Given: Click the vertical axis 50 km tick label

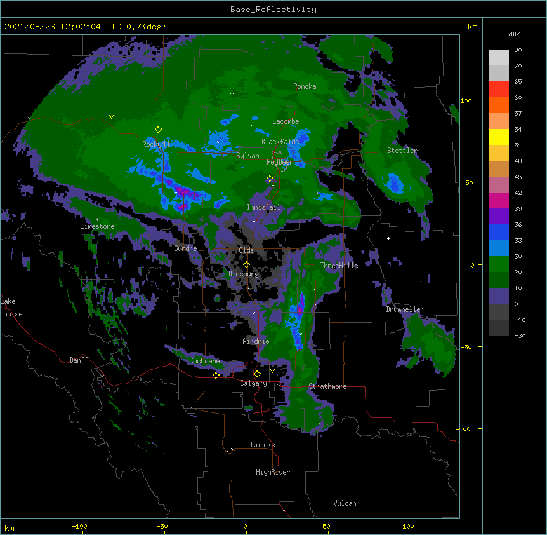Looking at the screenshot, I should tap(469, 182).
